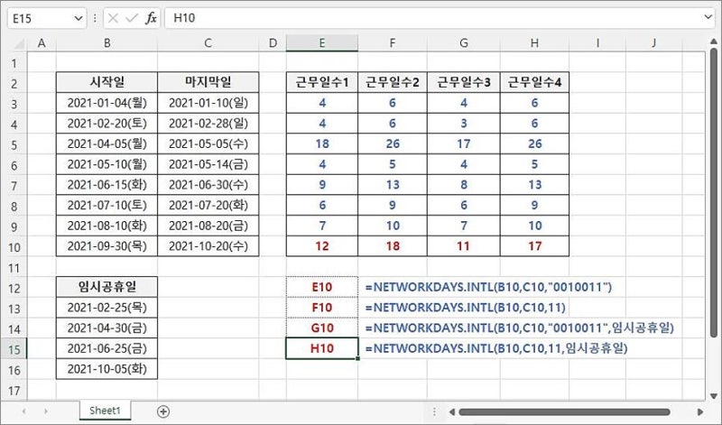Select cell with 2021-08-10(화)
Image resolution: width=722 pixels, height=425 pixels.
pos(106,226)
